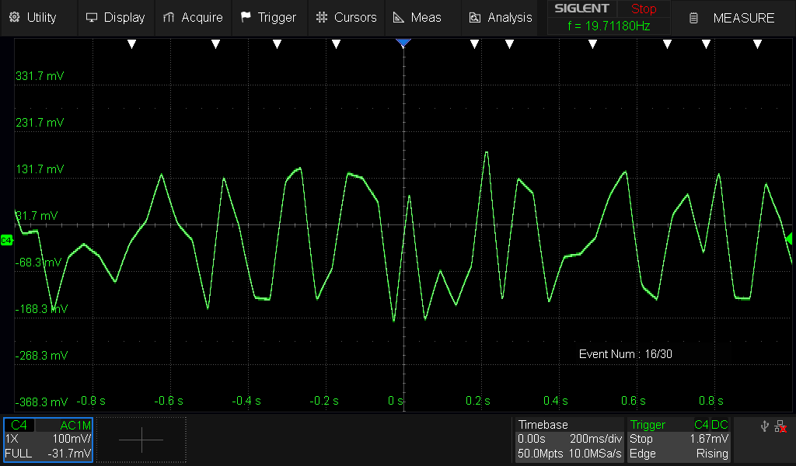Screen dimensions: 796x466
Task: Click the Acquire waveform icon
Action: pos(169,18)
